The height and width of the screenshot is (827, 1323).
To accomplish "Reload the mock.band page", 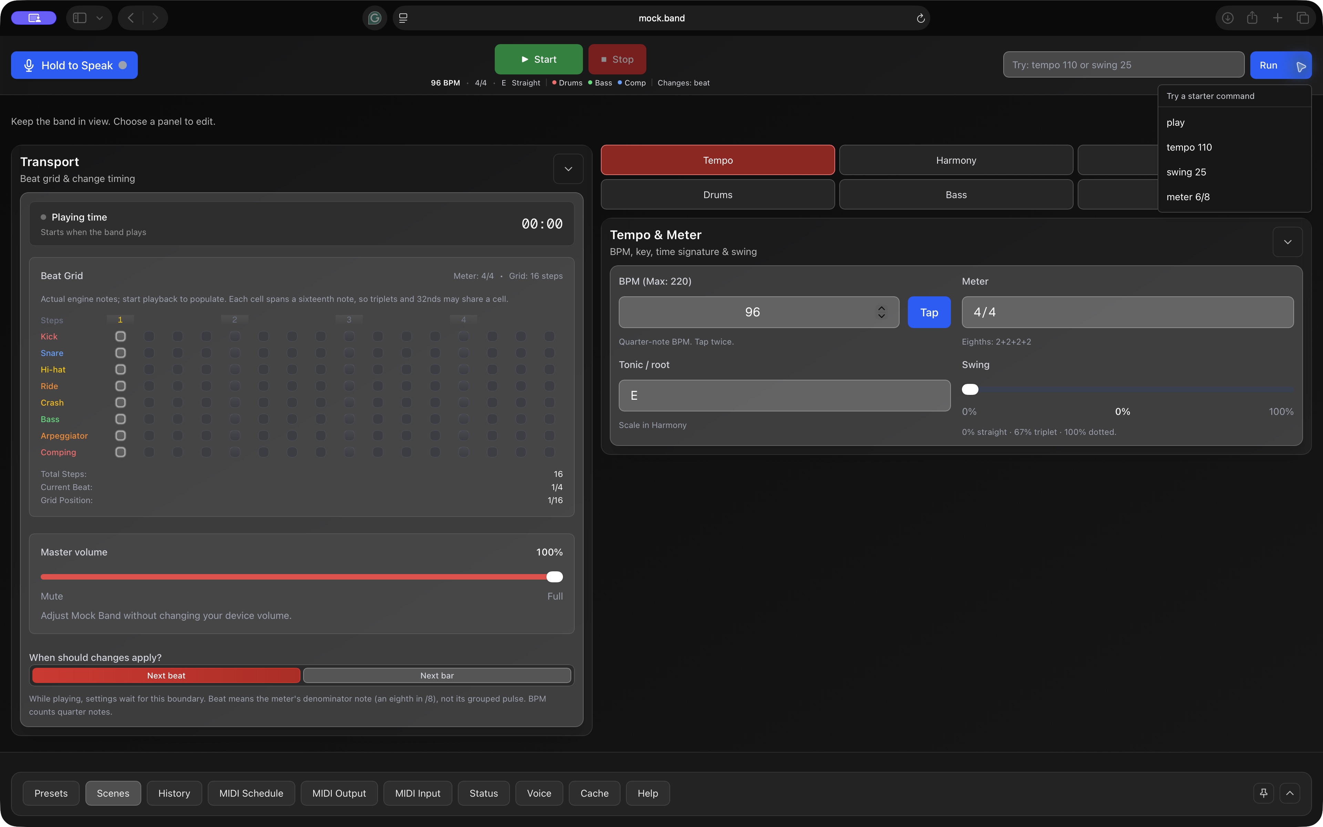I will [921, 18].
